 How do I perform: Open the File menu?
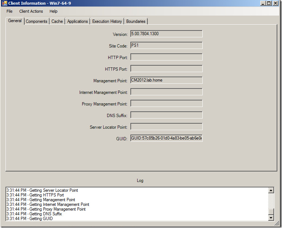(x=9, y=11)
